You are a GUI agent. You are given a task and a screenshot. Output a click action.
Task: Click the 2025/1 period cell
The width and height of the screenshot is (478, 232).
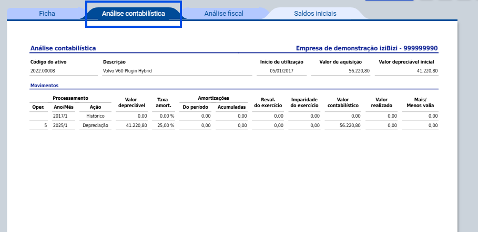60,125
